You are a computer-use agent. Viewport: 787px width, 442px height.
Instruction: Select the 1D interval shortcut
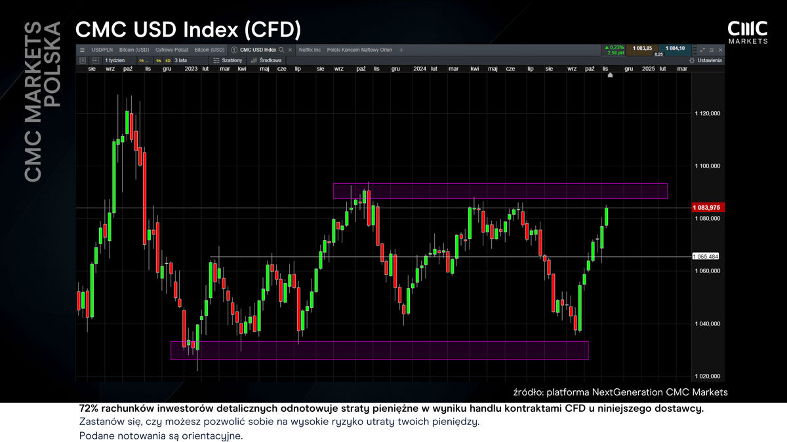coord(168,60)
